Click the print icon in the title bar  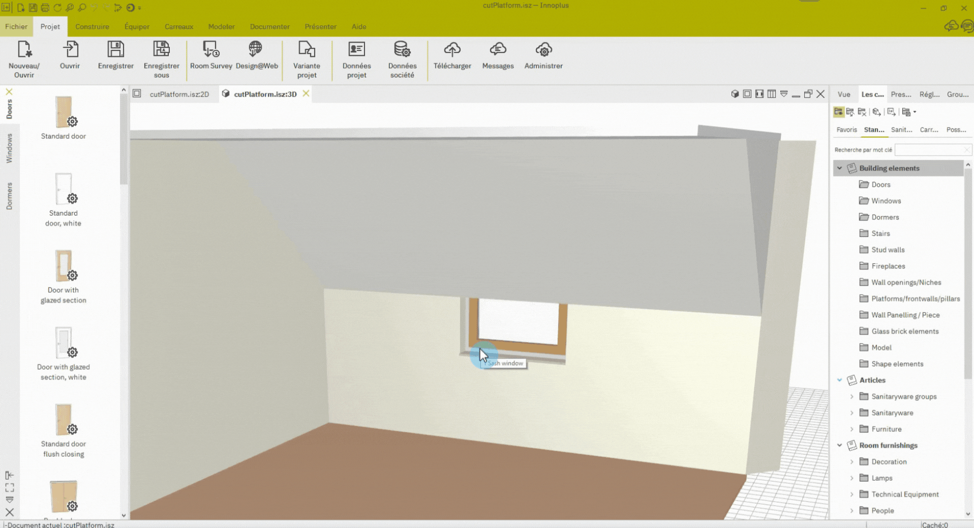click(45, 8)
